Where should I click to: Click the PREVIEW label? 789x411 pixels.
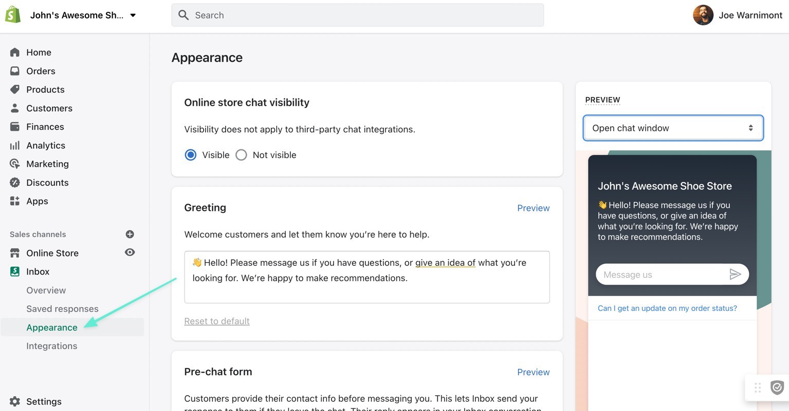[602, 100]
